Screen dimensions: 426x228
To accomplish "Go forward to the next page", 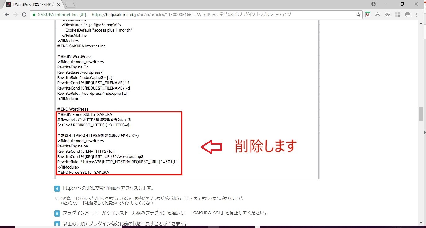I will pos(16,15).
